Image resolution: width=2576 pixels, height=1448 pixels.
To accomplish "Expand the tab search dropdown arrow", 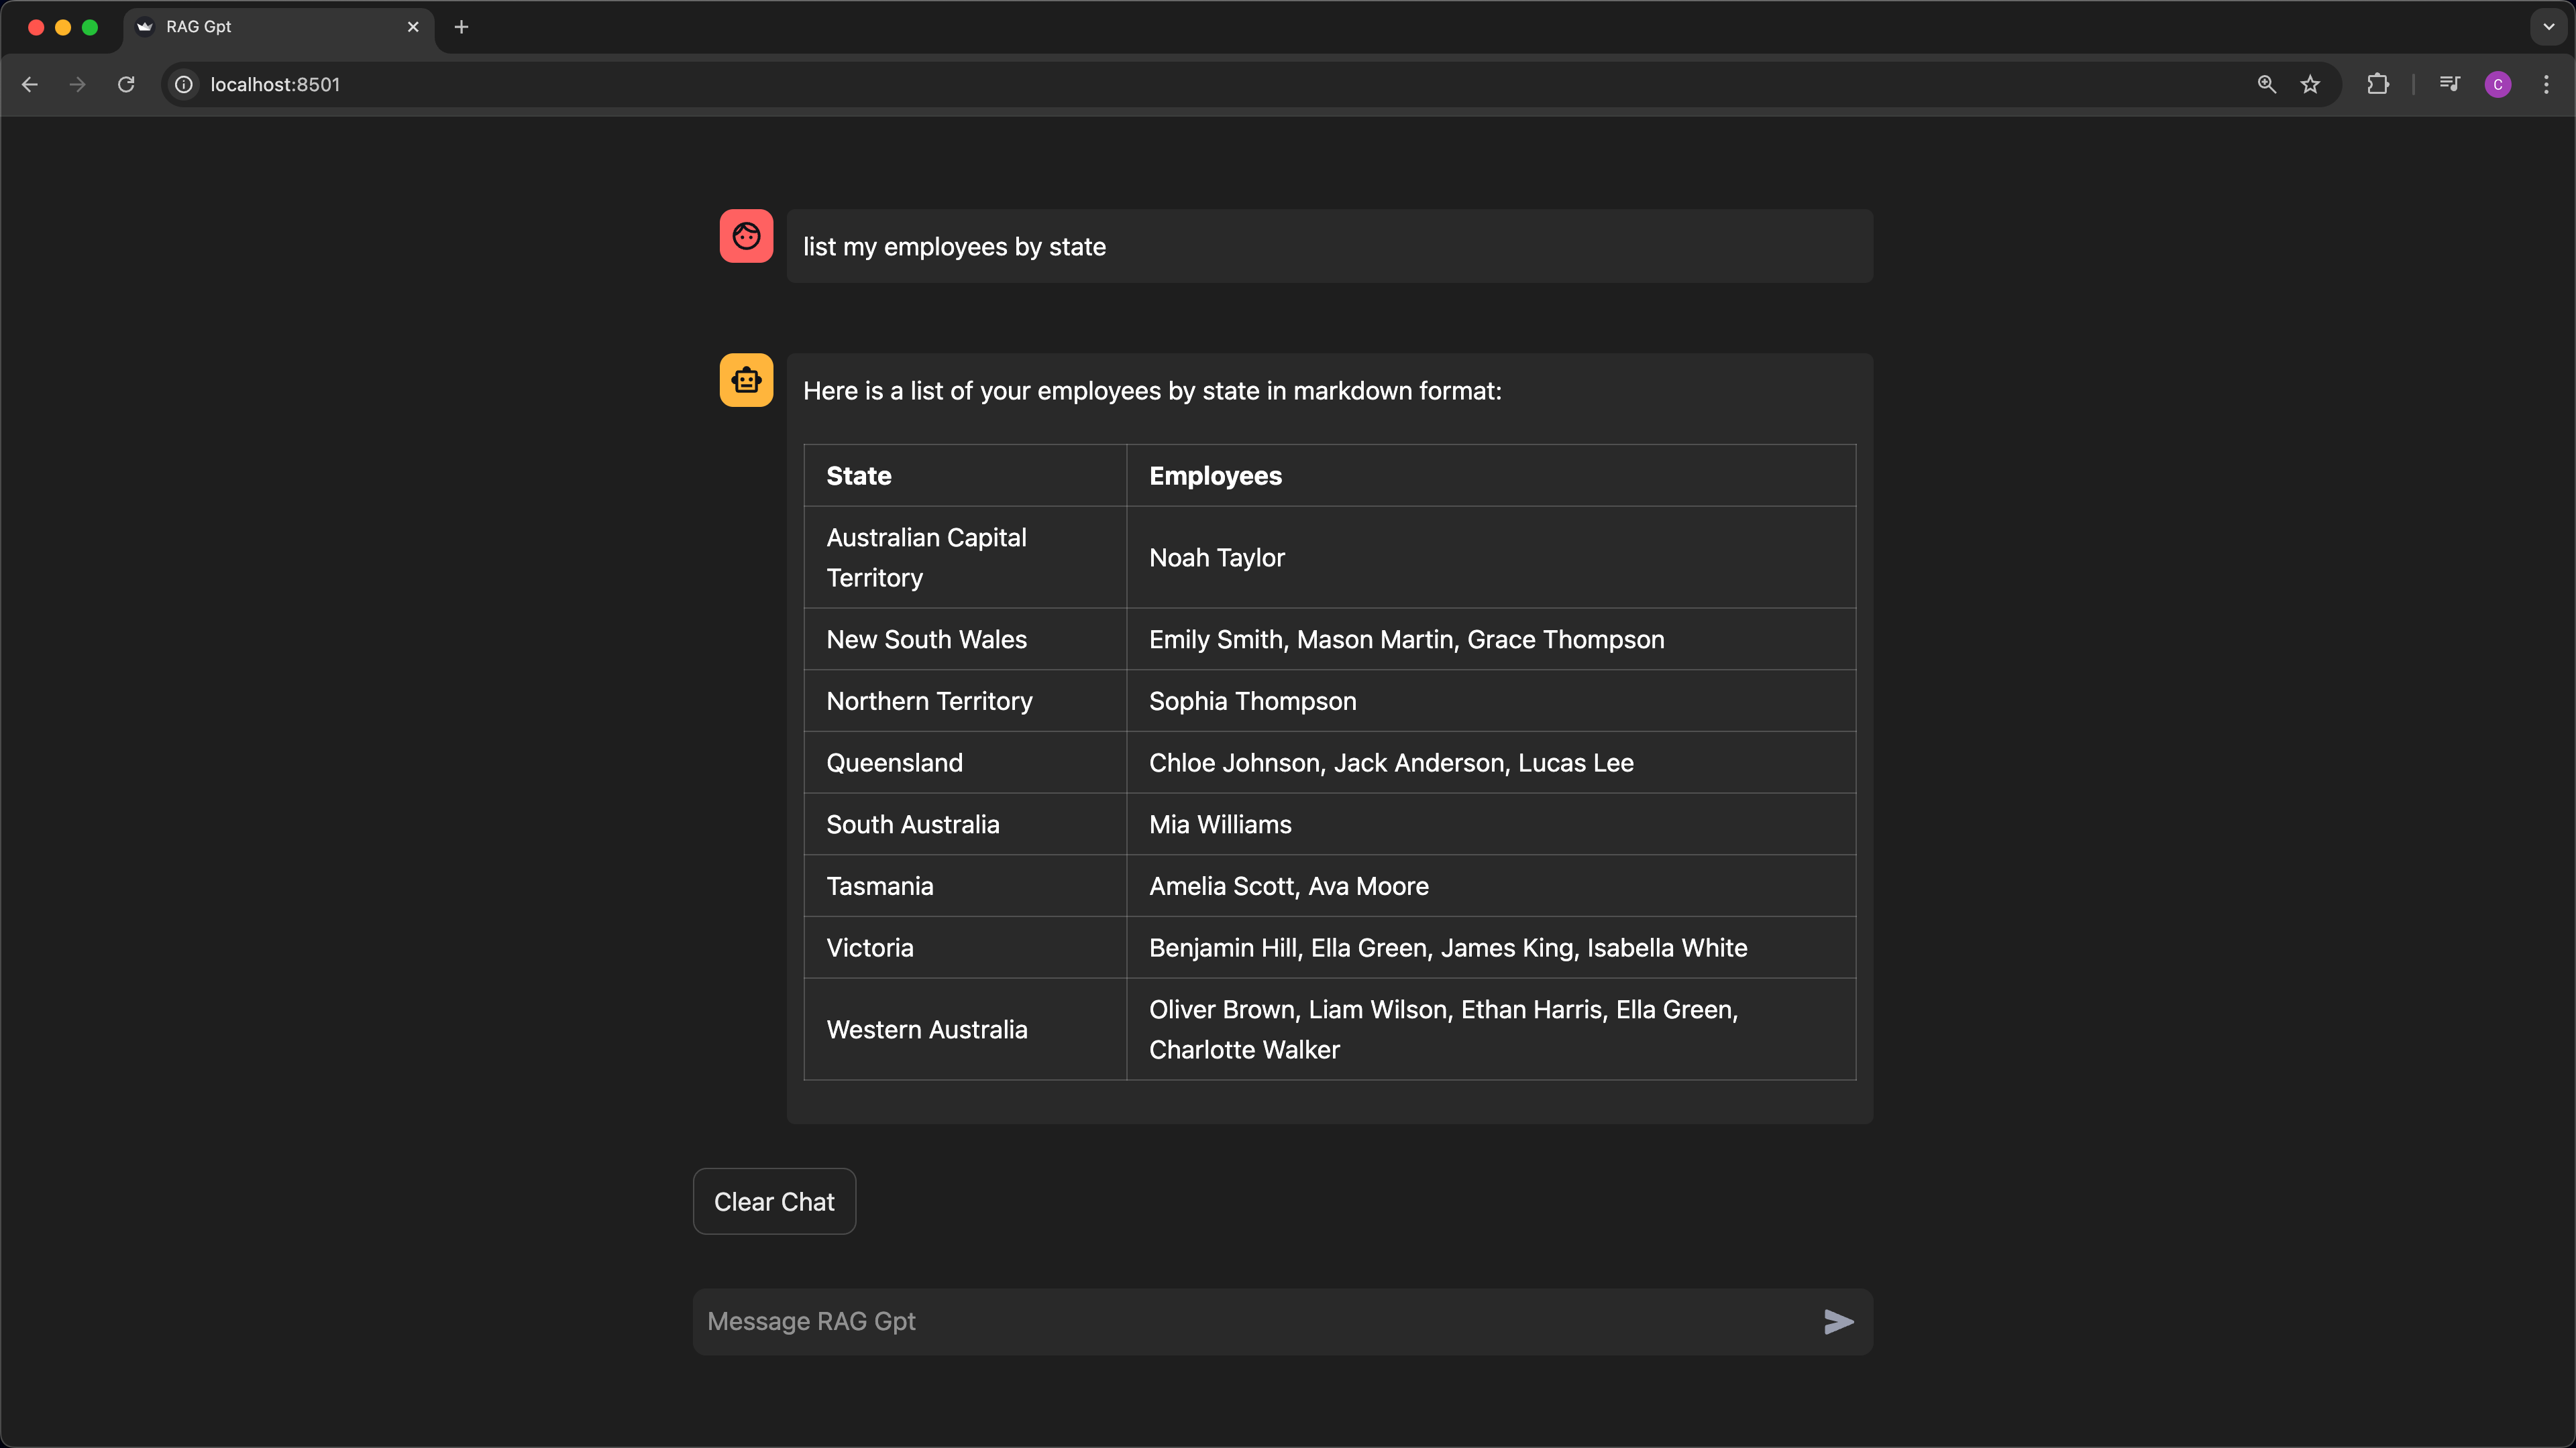I will click(x=2549, y=27).
